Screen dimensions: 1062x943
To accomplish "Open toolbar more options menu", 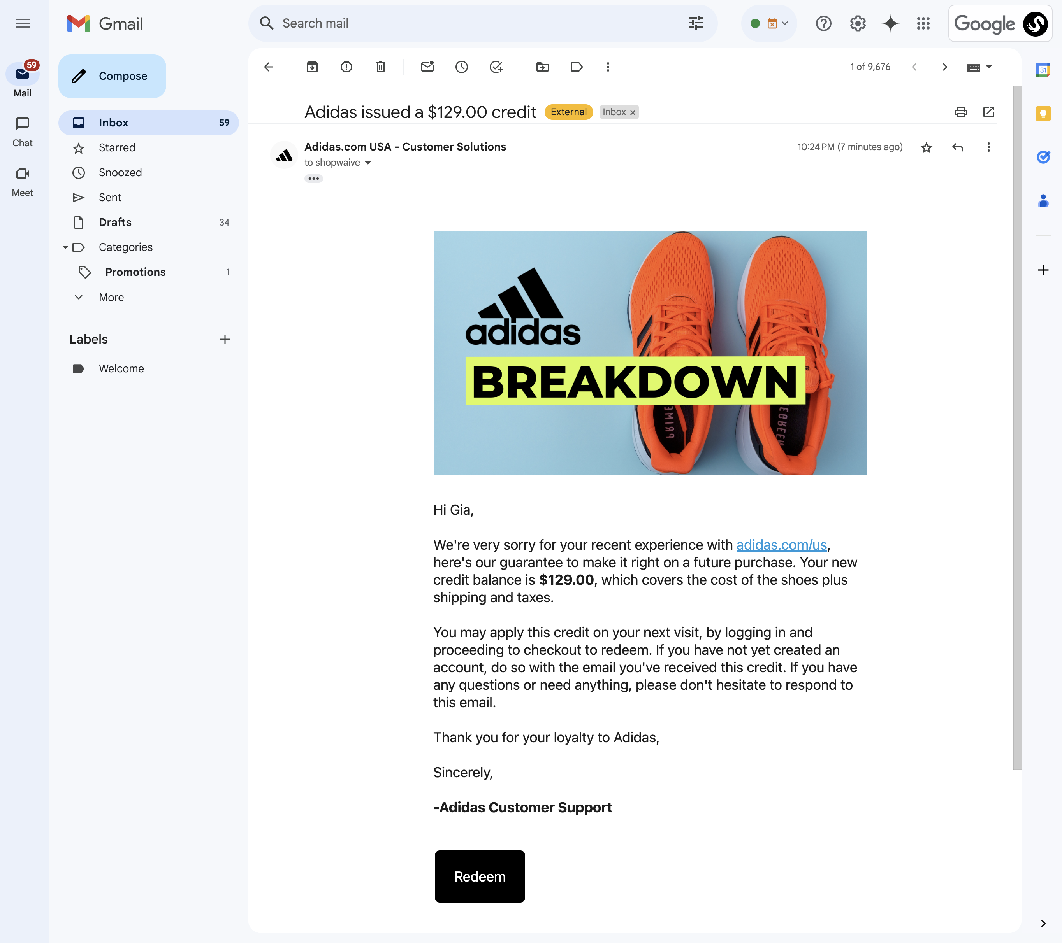I will [608, 67].
